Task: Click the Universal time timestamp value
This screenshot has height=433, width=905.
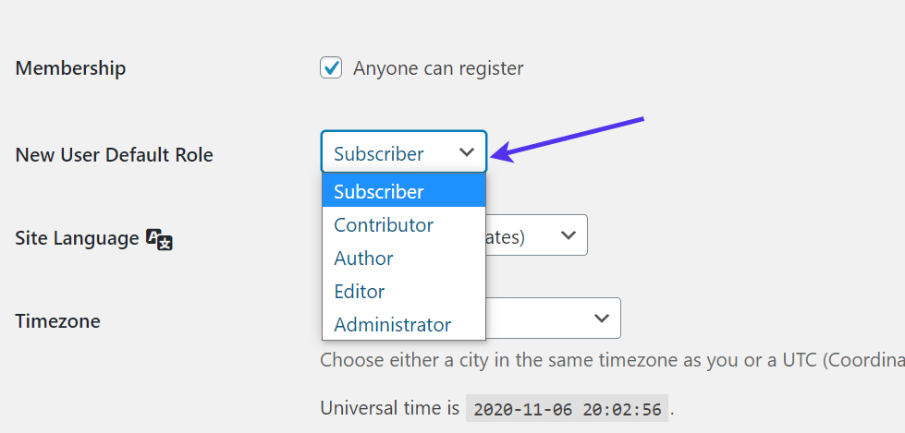Action: tap(567, 409)
